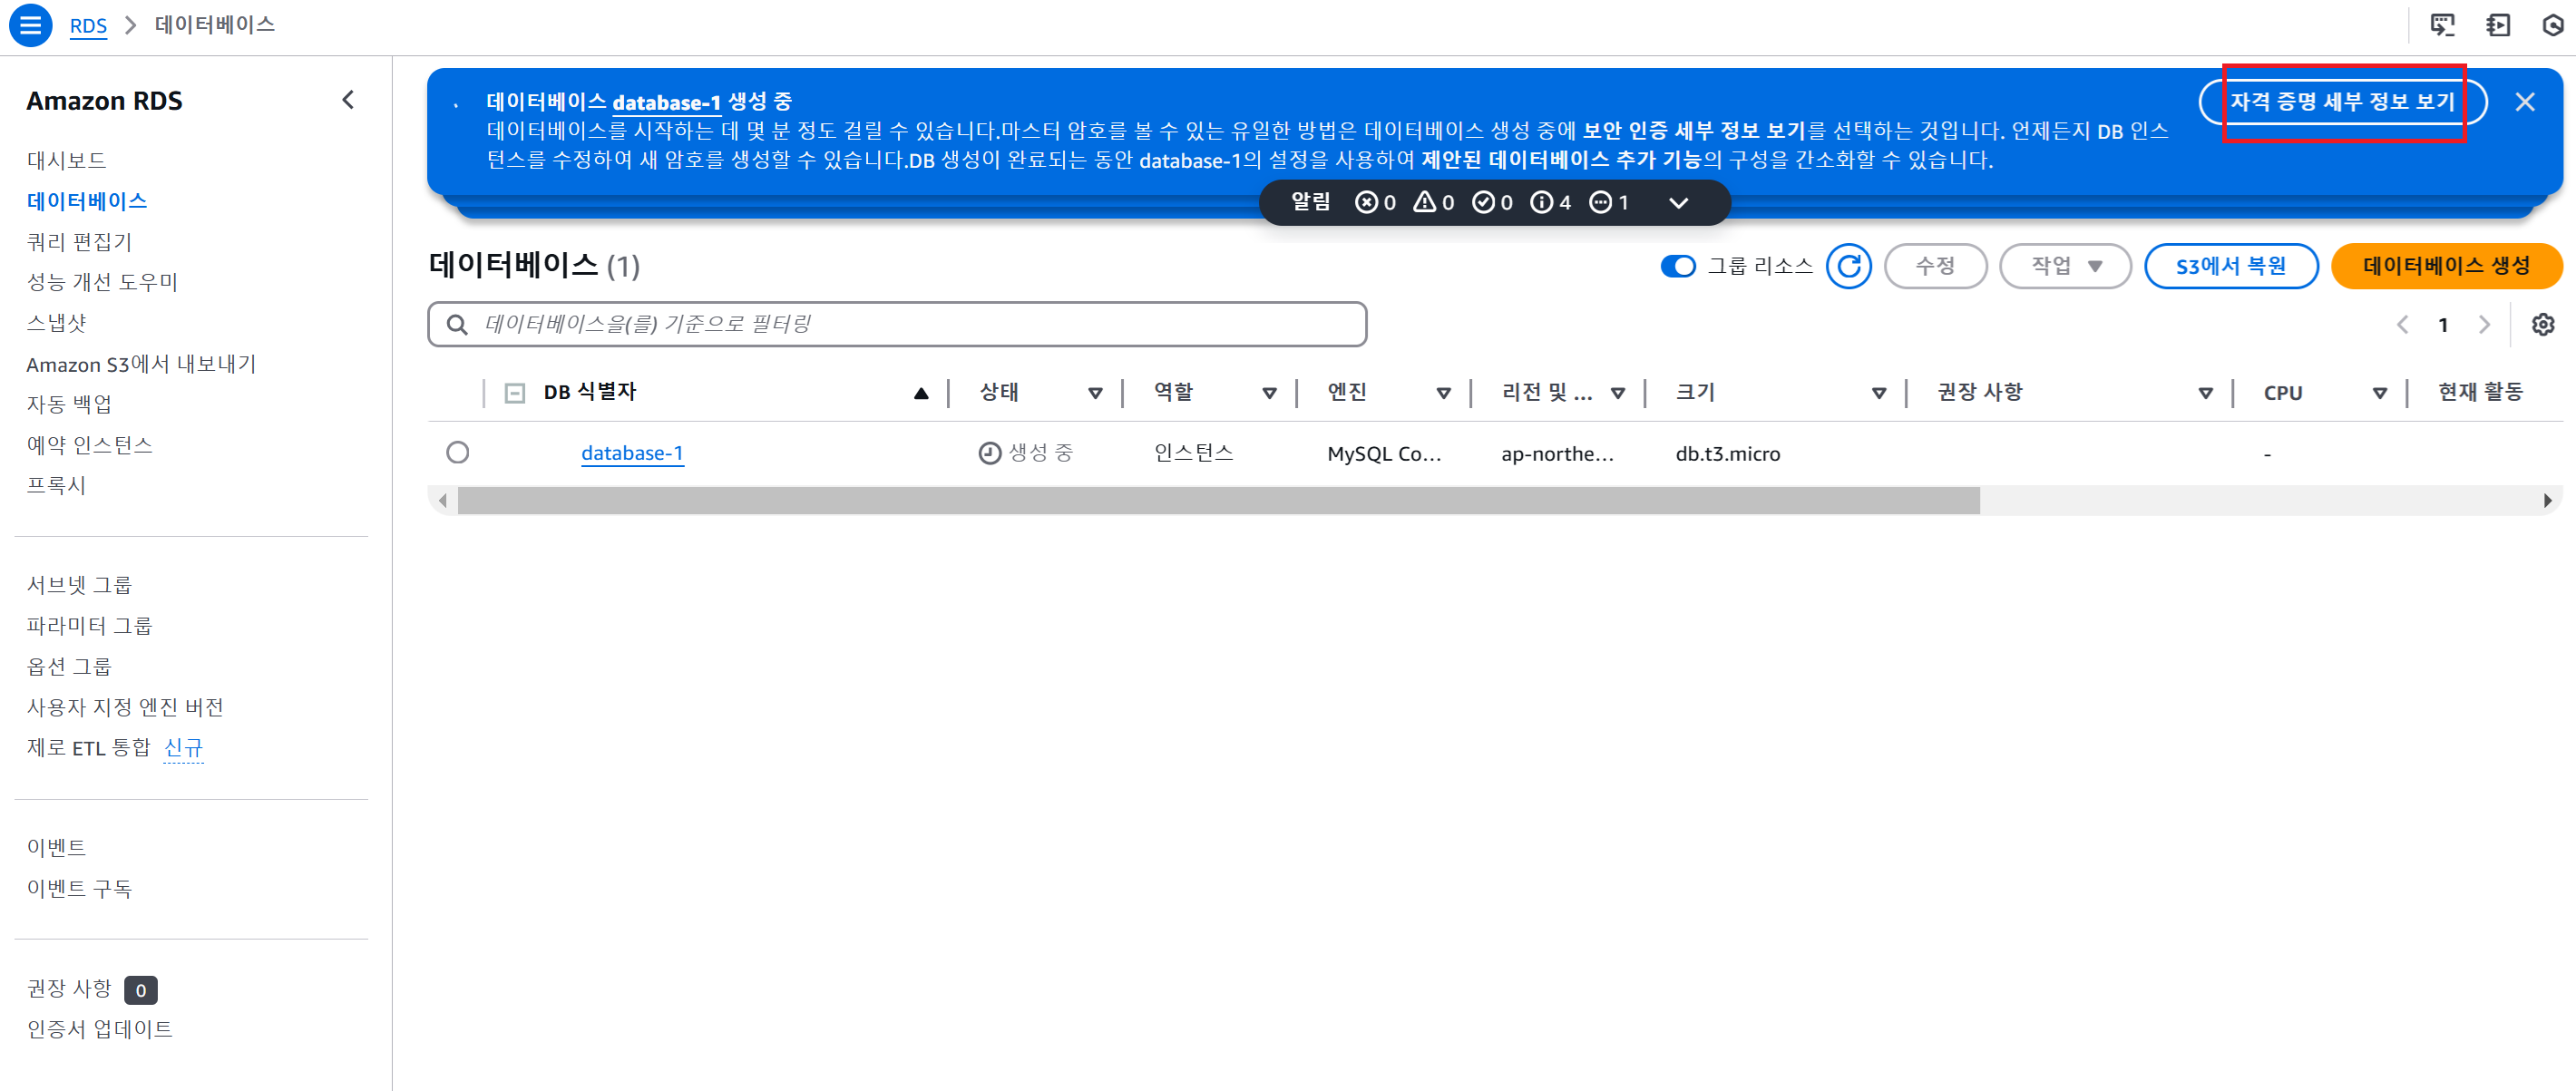Screen dimensions: 2576x1091
Task: Open the 상태 column filter dropdown
Action: click(x=1095, y=393)
